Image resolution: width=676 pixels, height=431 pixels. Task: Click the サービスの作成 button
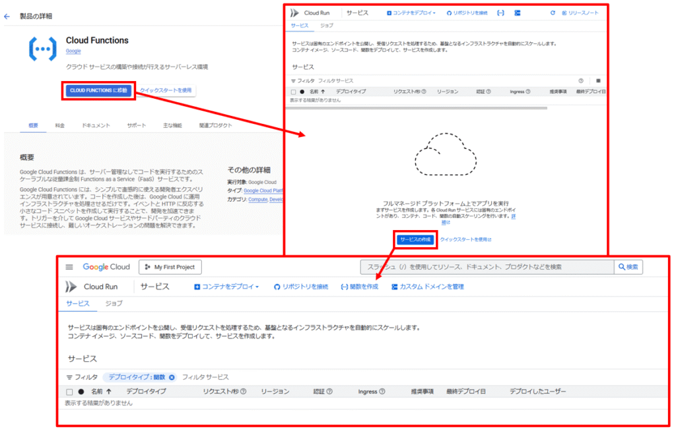[415, 239]
